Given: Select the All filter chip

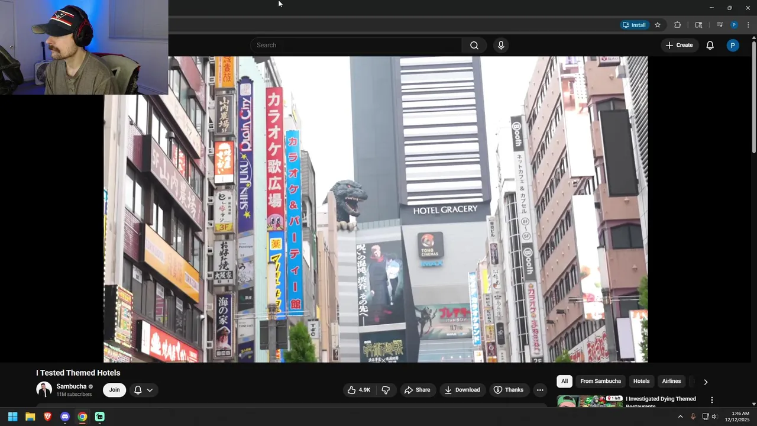Looking at the screenshot, I should [x=564, y=381].
